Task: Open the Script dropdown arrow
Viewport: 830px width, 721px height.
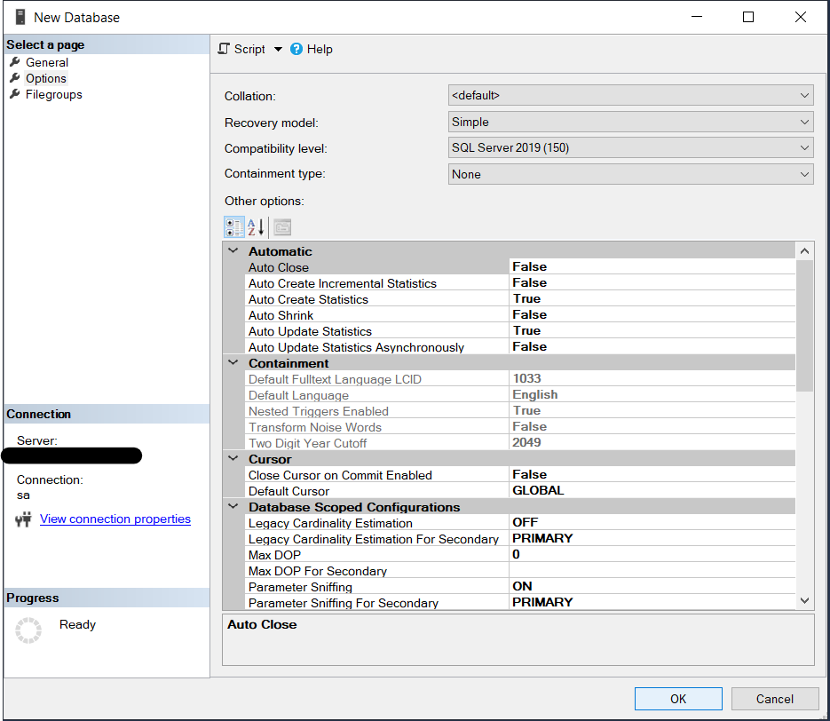Action: pyautogui.click(x=278, y=49)
